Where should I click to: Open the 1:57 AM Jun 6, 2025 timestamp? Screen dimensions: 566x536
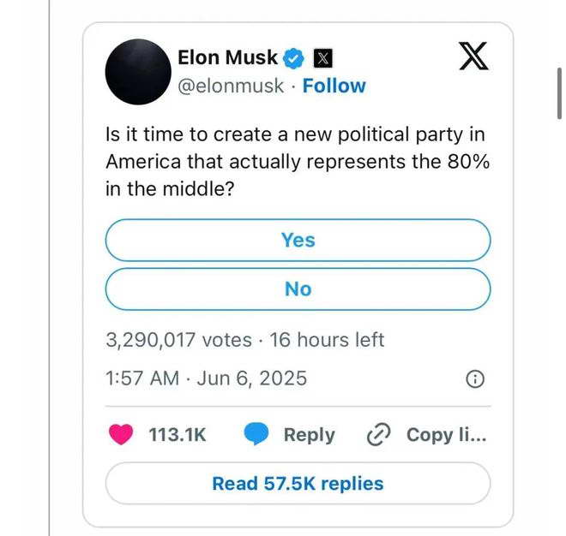tap(206, 378)
